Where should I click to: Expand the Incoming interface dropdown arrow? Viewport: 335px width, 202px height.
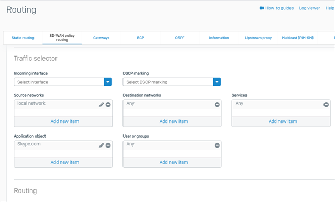click(108, 82)
